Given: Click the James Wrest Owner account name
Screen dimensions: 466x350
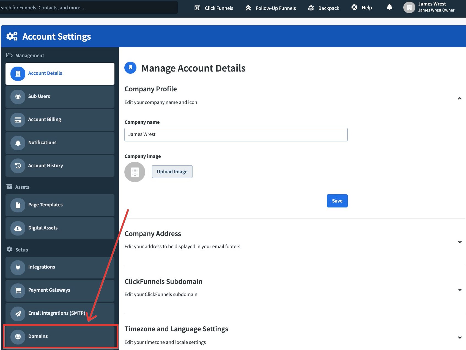Looking at the screenshot, I should 436,10.
